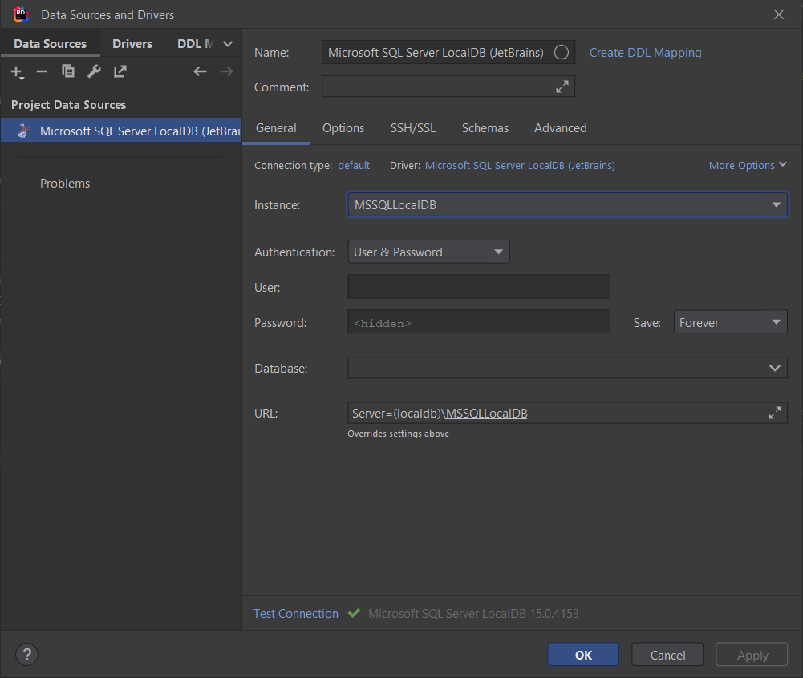Click the Create DDL Mapping link

coord(645,53)
